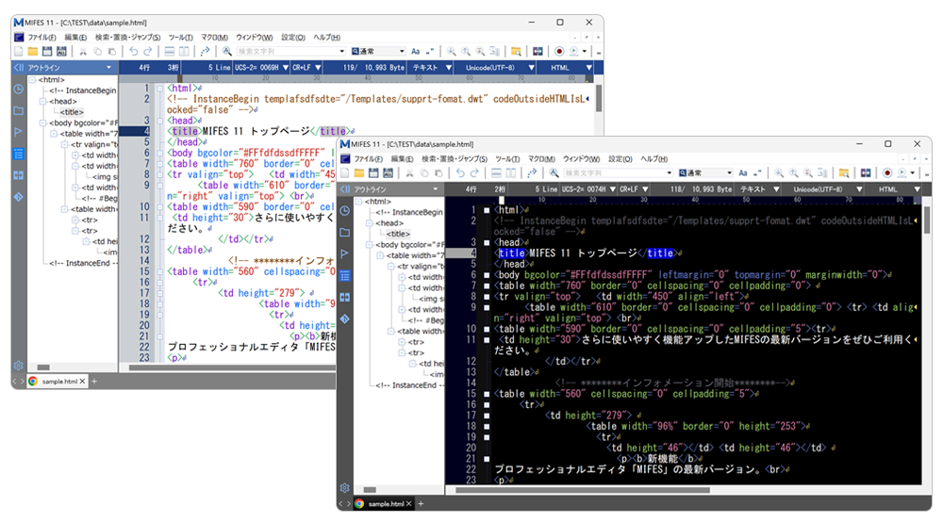This screenshot has height=522, width=943.
Task: Click the undo arrow in the dark-theme window toolbar
Action: click(x=459, y=173)
